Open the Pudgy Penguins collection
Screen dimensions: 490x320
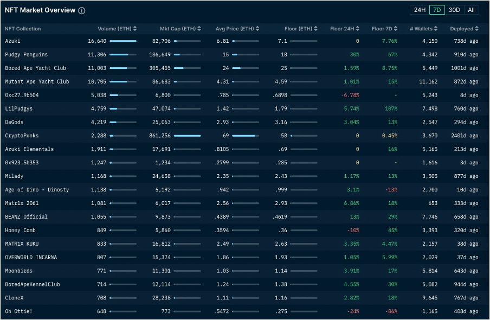point(26,54)
